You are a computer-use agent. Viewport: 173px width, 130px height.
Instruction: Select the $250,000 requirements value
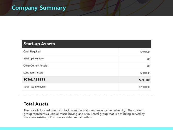point(144,87)
